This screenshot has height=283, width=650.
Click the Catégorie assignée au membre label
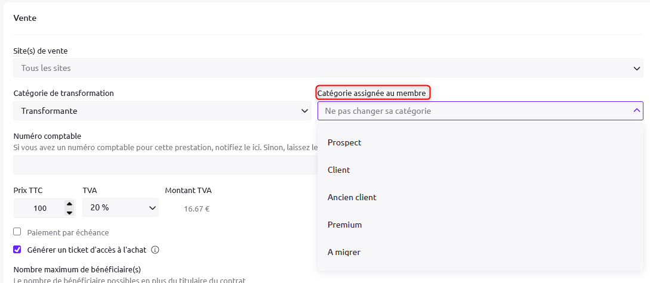[372, 93]
